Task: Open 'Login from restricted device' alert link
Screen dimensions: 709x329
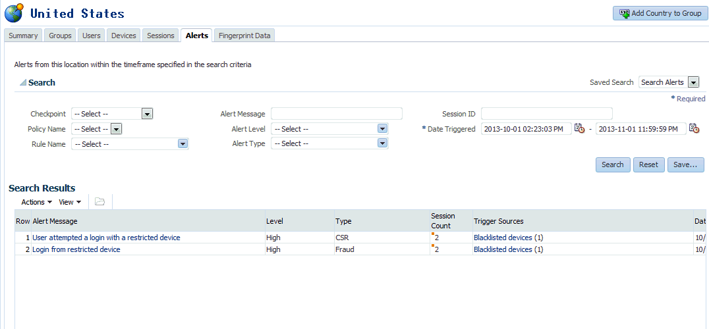Action: (76, 249)
